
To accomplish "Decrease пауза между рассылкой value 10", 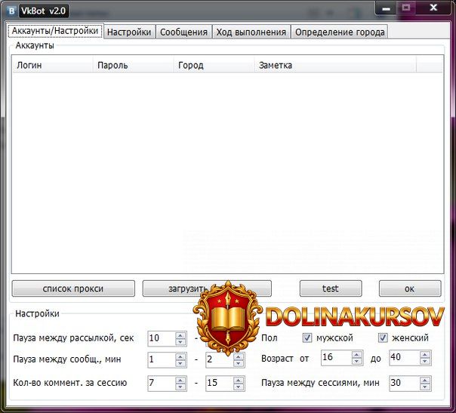I will (x=180, y=342).
